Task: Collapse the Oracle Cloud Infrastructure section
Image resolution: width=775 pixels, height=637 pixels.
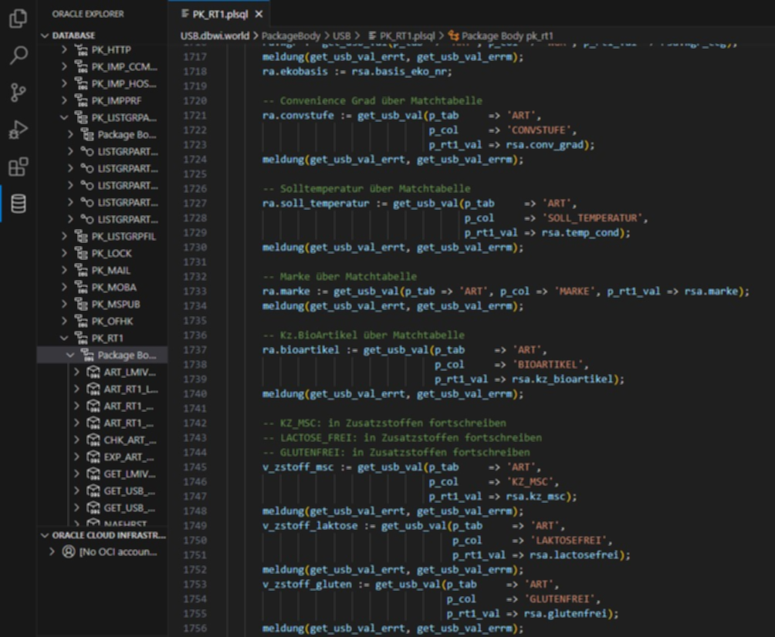Action: (x=45, y=535)
